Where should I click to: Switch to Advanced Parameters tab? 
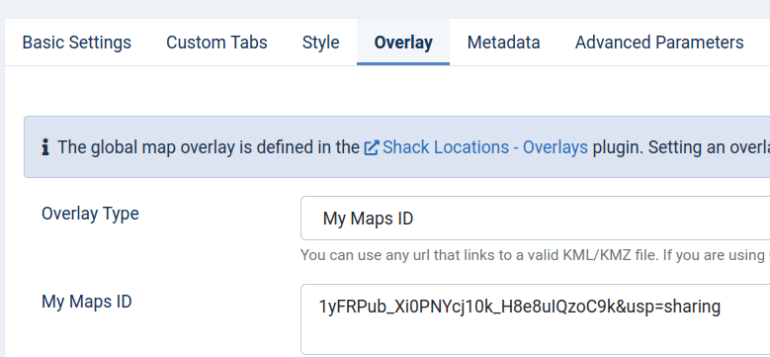659,43
